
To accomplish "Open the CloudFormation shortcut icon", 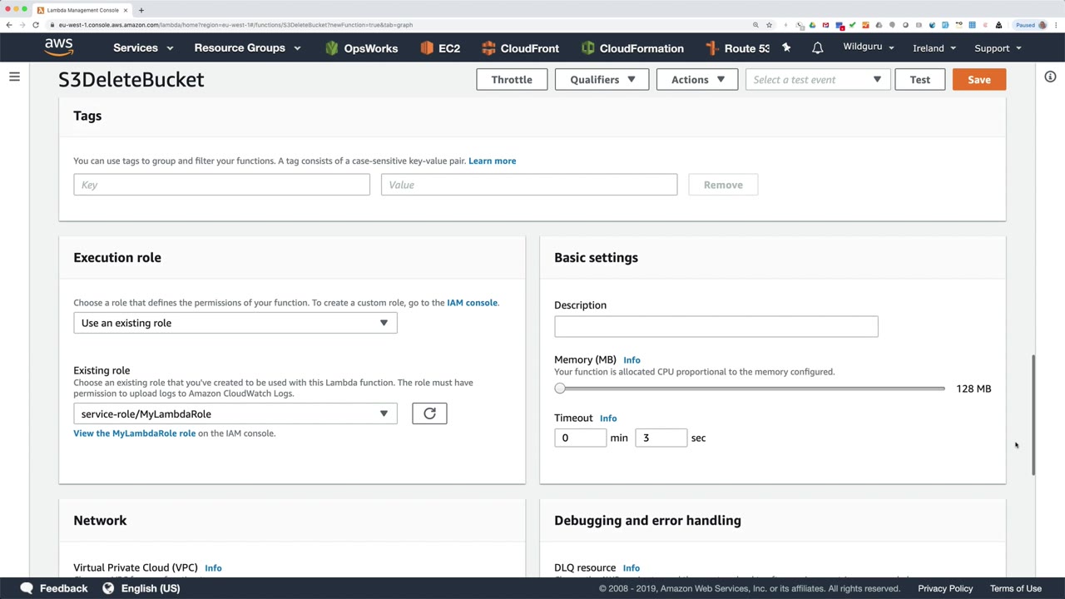I will click(x=588, y=48).
